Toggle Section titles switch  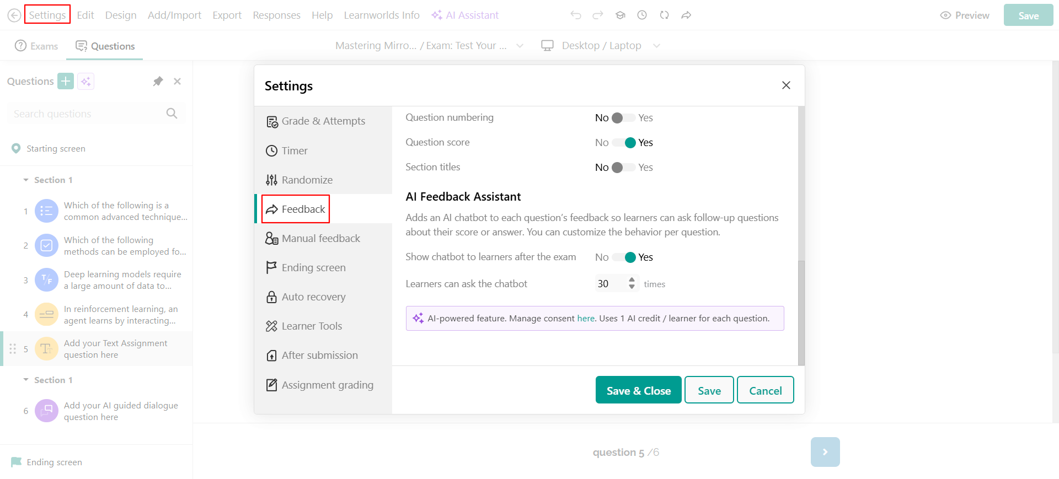click(x=623, y=168)
